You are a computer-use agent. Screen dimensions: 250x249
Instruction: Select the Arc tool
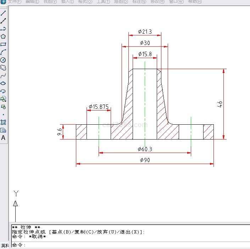click(3, 52)
